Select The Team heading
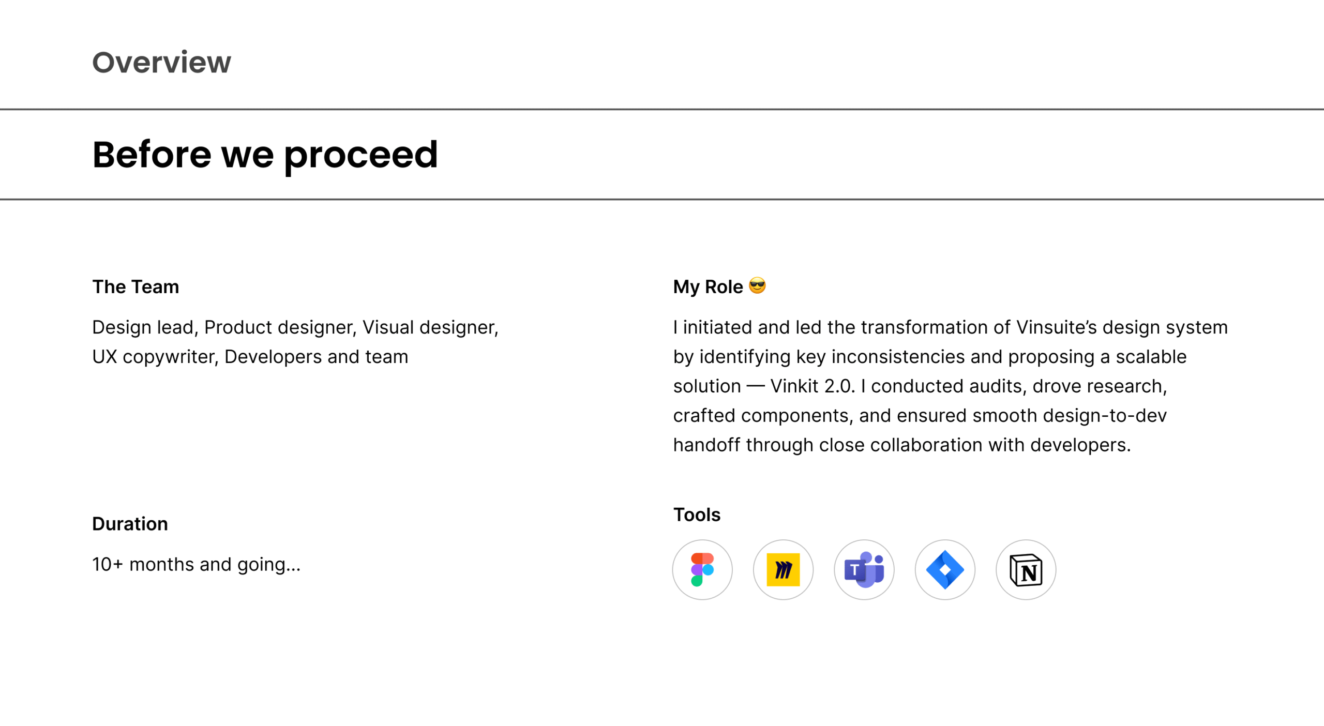 click(x=136, y=287)
